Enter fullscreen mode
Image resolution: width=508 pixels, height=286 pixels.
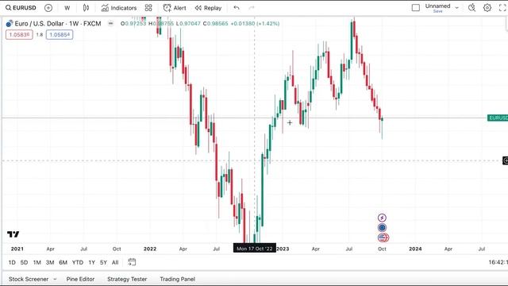(x=502, y=8)
